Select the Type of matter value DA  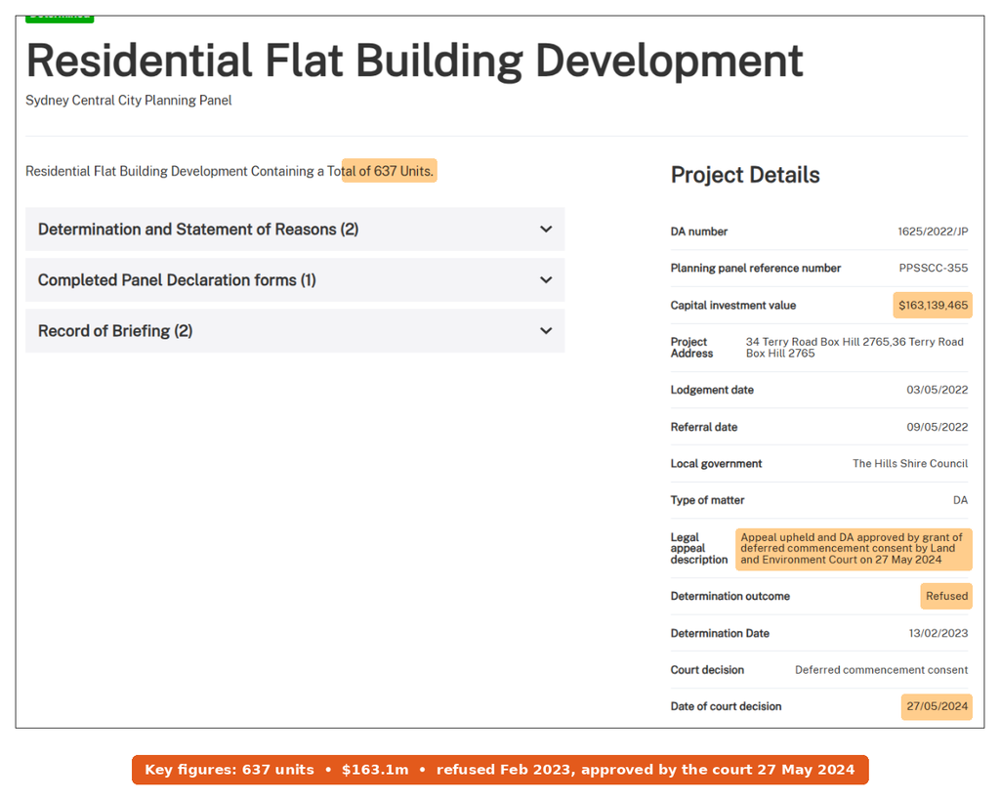(x=961, y=500)
